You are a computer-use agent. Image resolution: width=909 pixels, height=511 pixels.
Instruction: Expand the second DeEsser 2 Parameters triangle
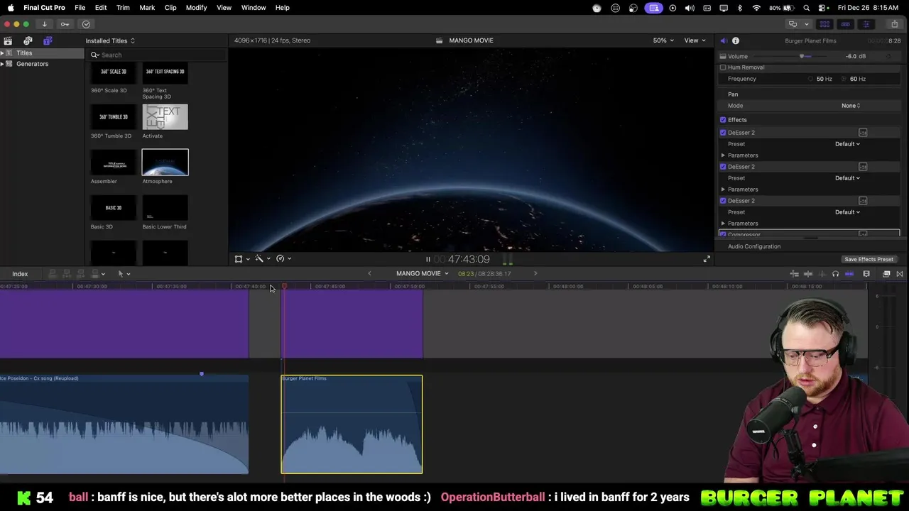click(x=723, y=189)
